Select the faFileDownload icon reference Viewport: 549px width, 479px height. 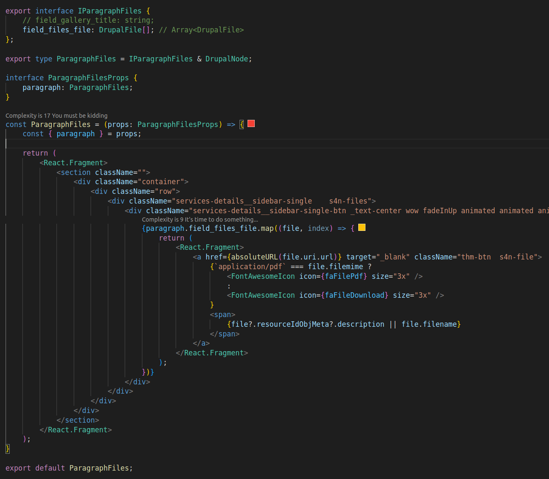(354, 295)
